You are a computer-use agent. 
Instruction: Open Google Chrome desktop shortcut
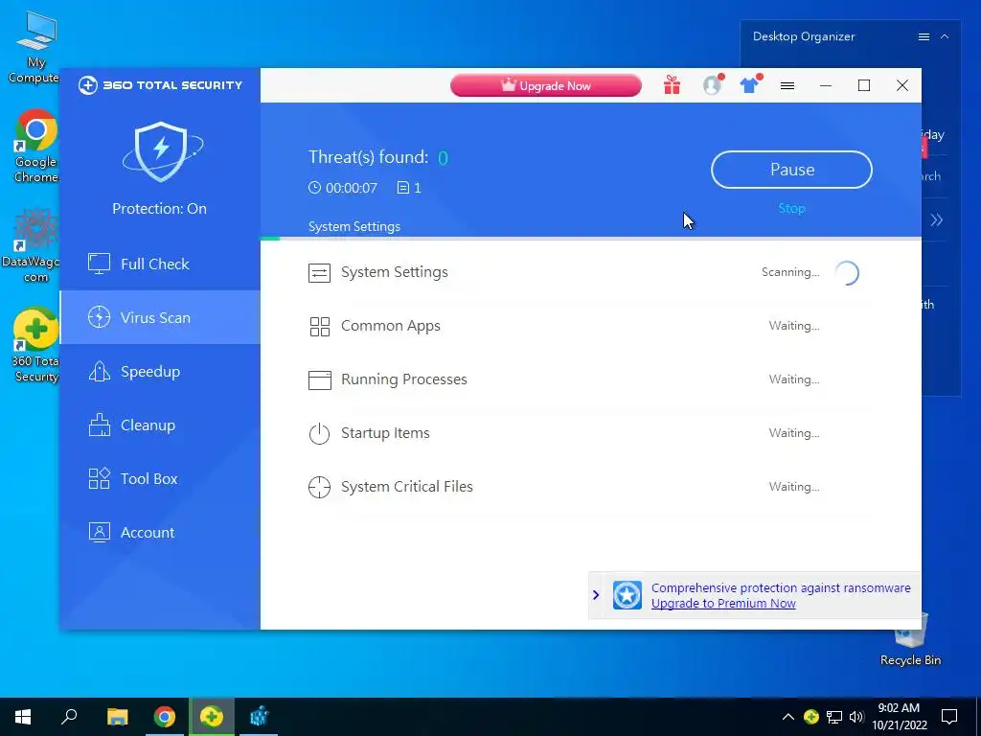35,146
